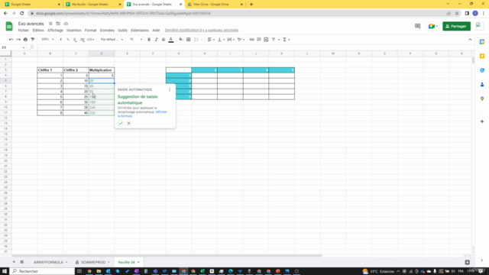Activate the paint format tool
Viewport: 489px width, 275px height.
click(x=33, y=40)
